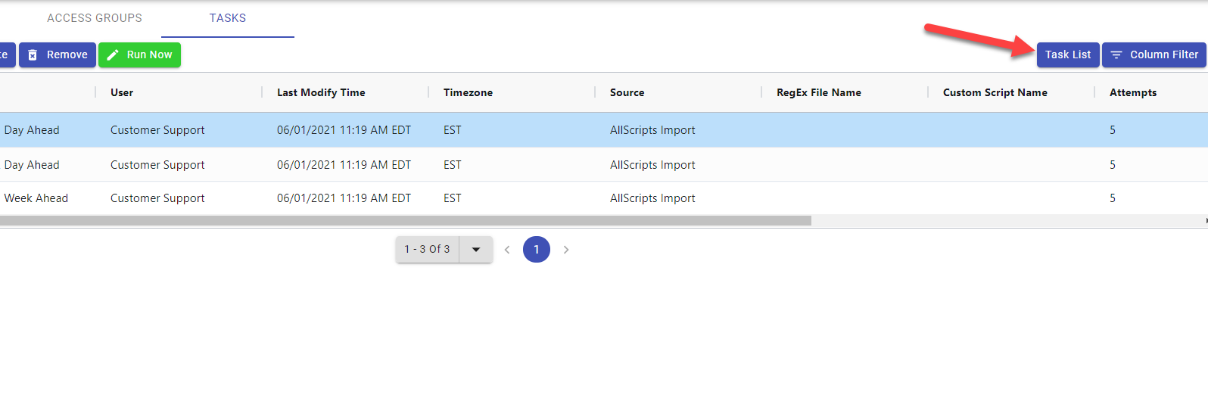Select the highlighted first Day Ahead row

pyautogui.click(x=32, y=130)
